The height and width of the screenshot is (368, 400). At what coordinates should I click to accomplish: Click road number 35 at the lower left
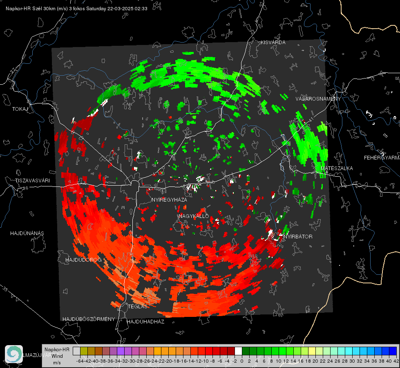[x=5, y=289]
